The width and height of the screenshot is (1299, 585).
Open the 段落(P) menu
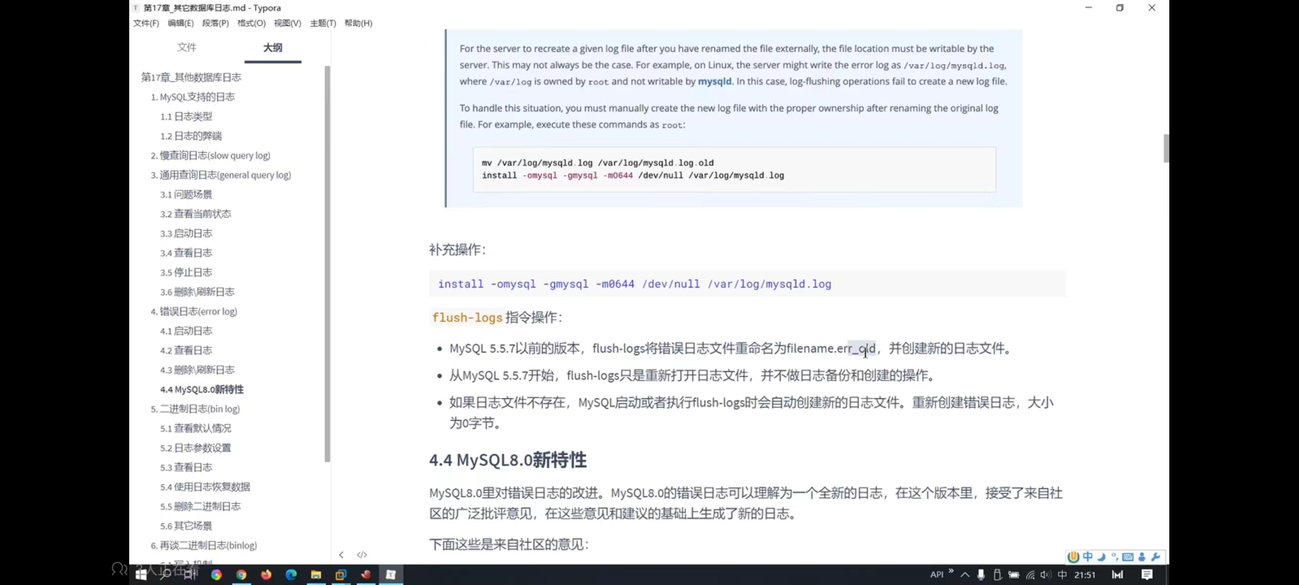(x=216, y=23)
